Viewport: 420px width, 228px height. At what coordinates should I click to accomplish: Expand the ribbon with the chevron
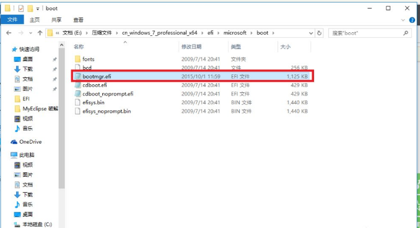click(x=403, y=20)
